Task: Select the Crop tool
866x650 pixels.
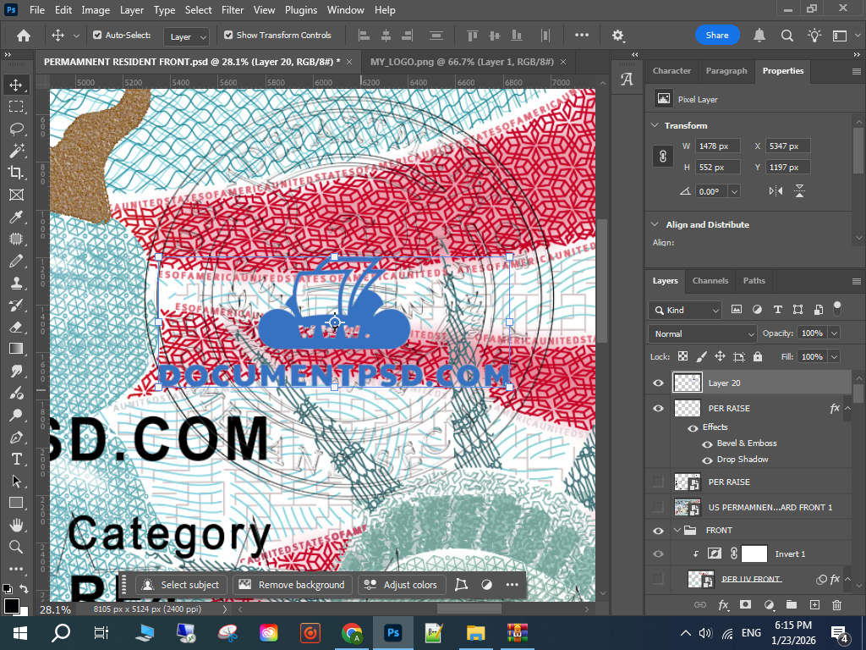Action: pos(16,173)
